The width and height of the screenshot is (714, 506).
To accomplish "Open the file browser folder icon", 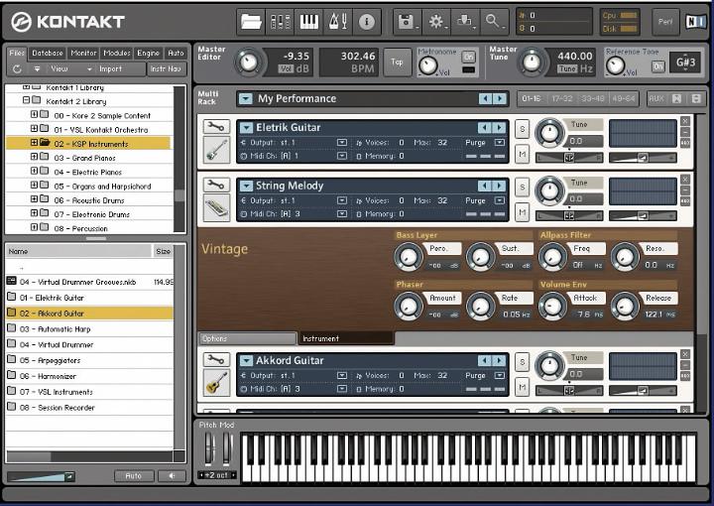I will [251, 22].
